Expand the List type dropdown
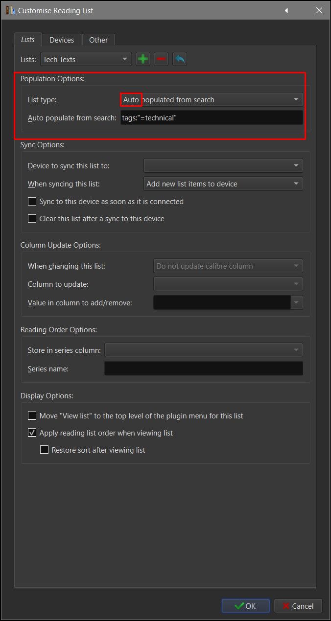Image resolution: width=331 pixels, height=621 pixels. pos(212,99)
